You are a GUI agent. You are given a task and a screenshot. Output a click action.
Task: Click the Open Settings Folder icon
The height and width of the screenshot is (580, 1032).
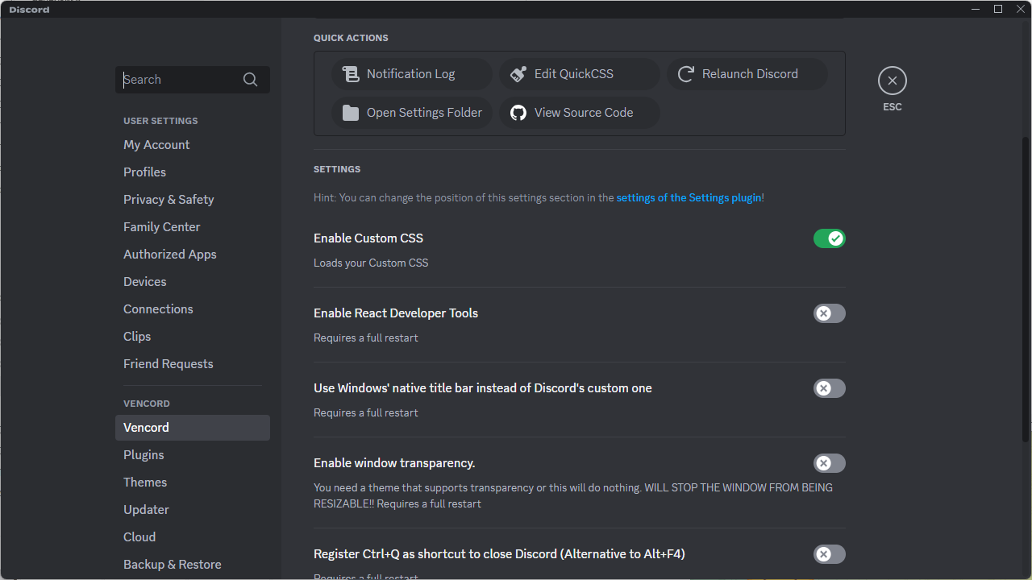click(x=351, y=113)
